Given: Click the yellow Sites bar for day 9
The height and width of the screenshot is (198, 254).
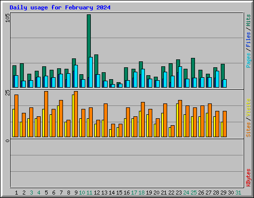Looking at the screenshot, I should tap(73, 116).
